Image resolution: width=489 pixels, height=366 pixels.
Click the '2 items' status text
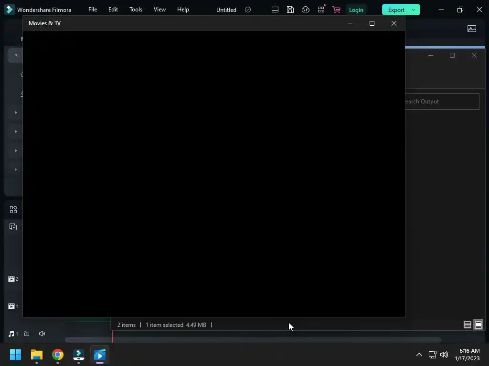pos(126,325)
